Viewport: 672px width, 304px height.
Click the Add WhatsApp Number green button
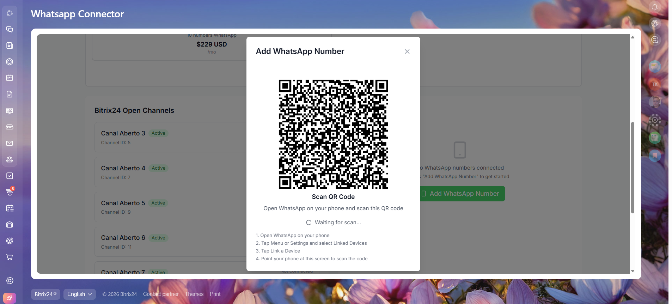tap(462, 194)
